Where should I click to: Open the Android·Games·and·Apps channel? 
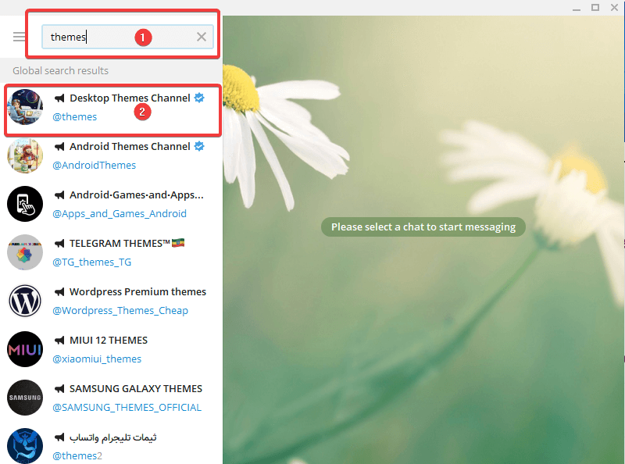125,204
